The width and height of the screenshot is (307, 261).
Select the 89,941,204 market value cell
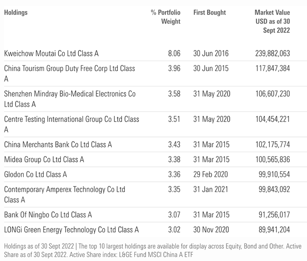tap(274, 230)
